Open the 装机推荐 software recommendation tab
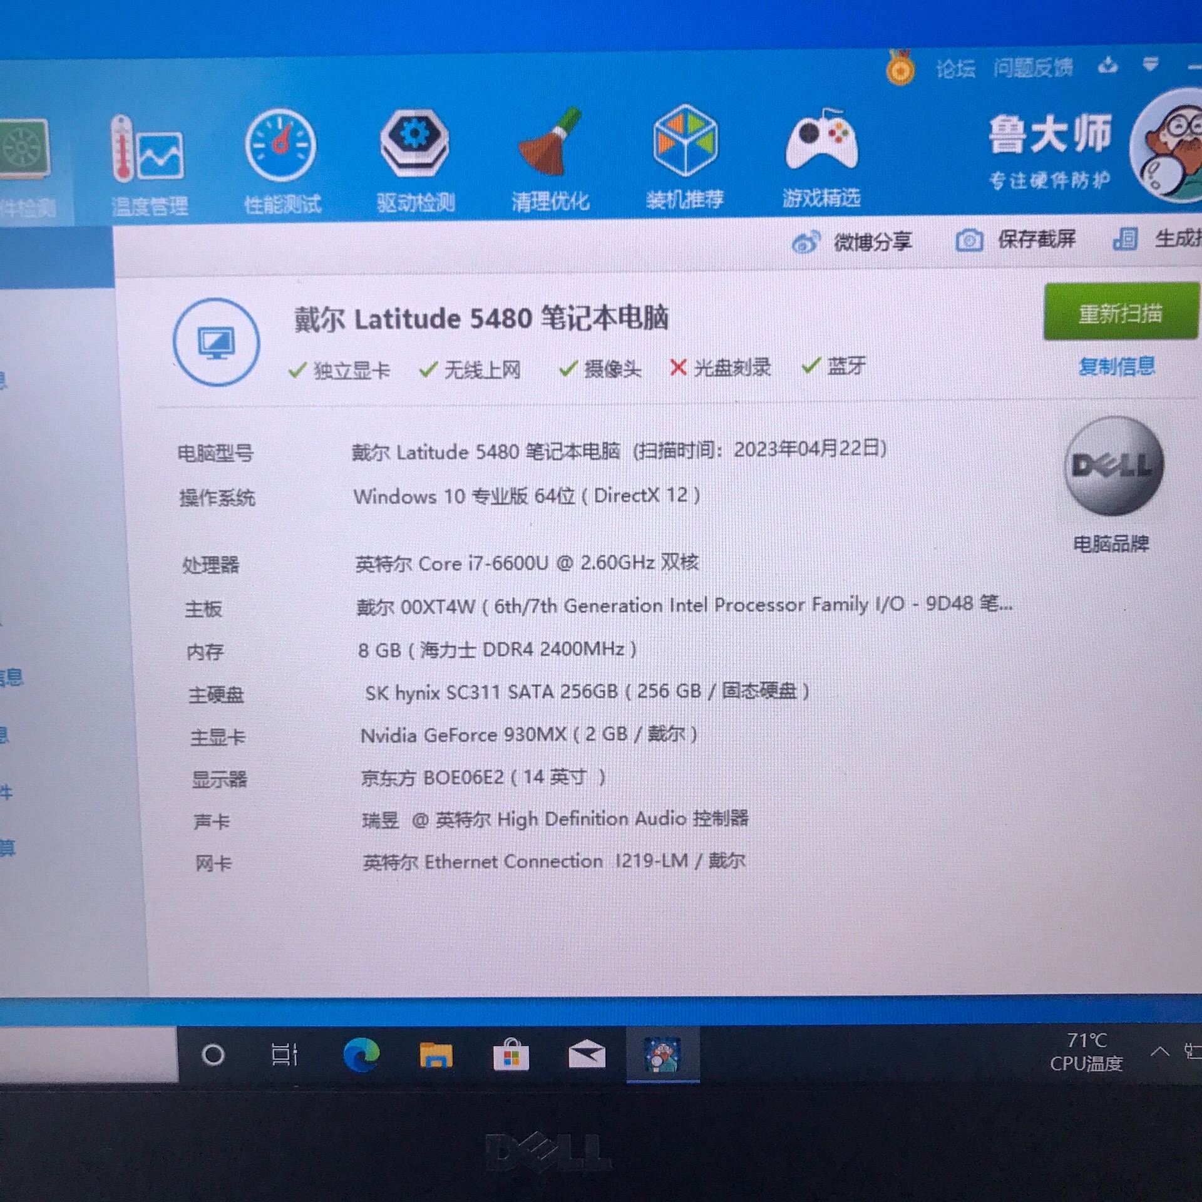This screenshot has width=1202, height=1202. click(x=685, y=158)
